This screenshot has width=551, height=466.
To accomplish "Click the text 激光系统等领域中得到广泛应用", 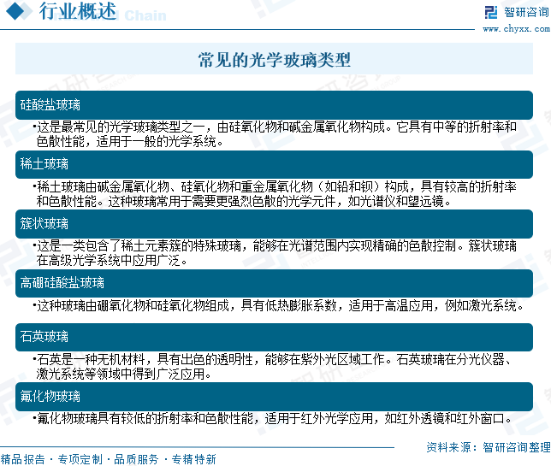I will pyautogui.click(x=121, y=374).
